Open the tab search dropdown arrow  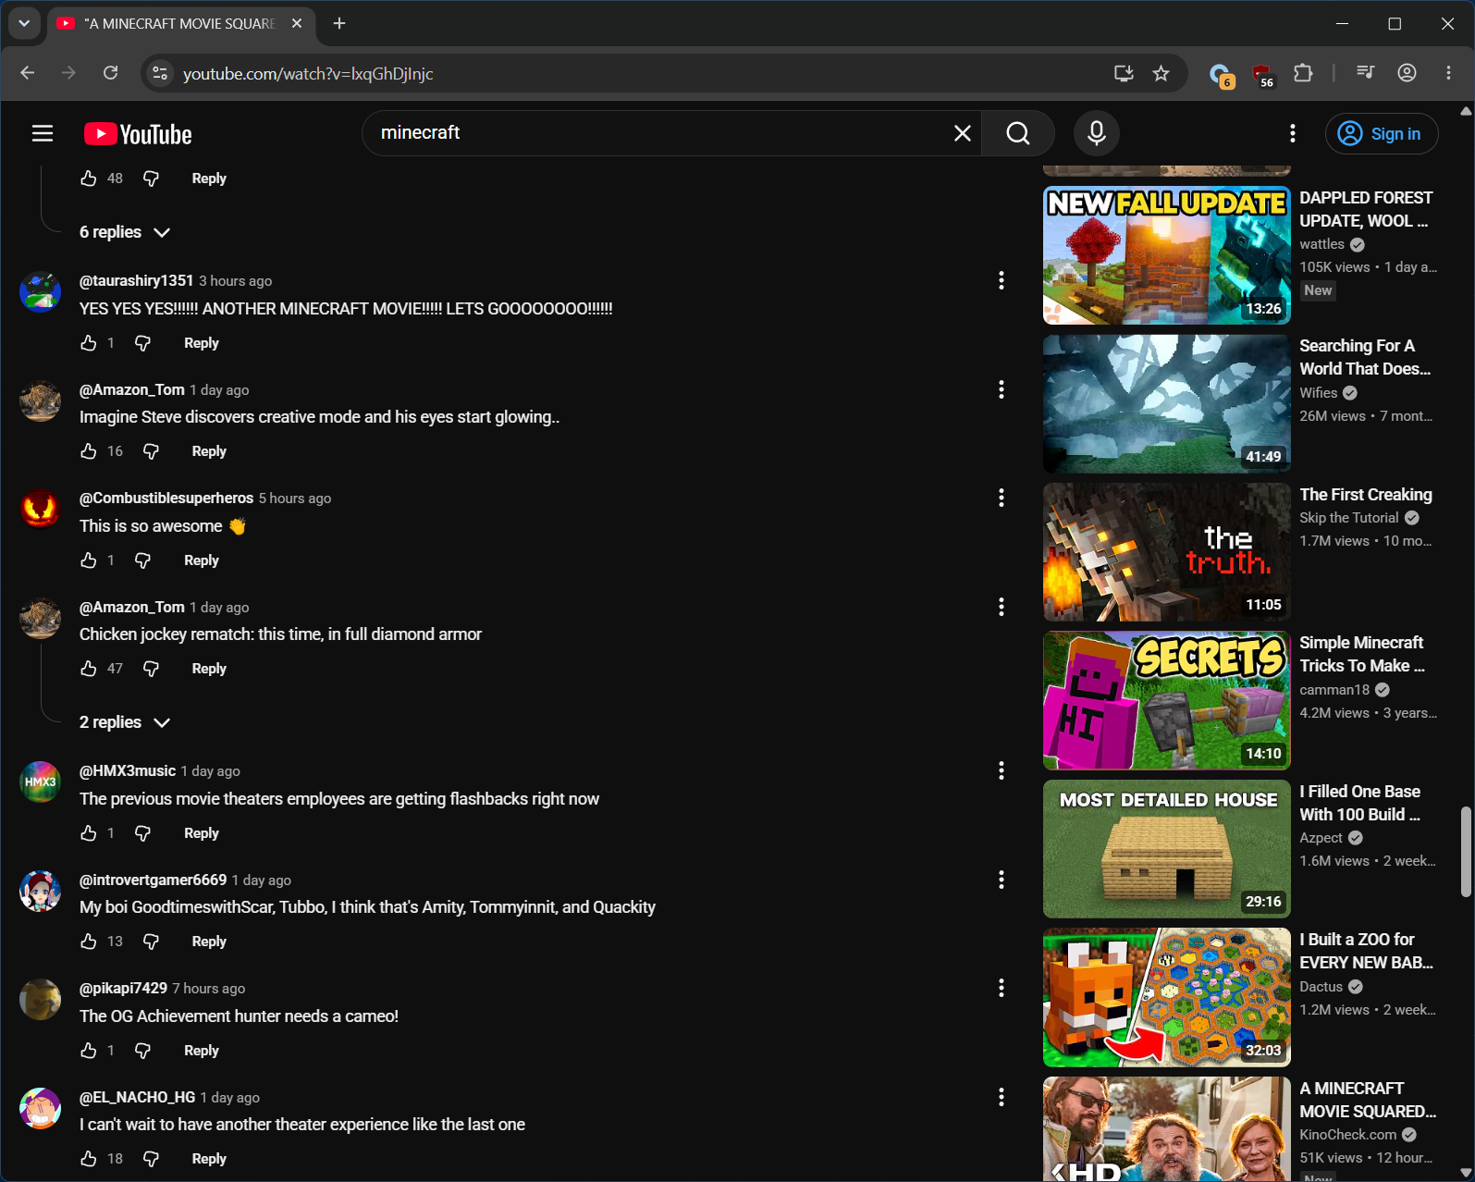pyautogui.click(x=24, y=23)
